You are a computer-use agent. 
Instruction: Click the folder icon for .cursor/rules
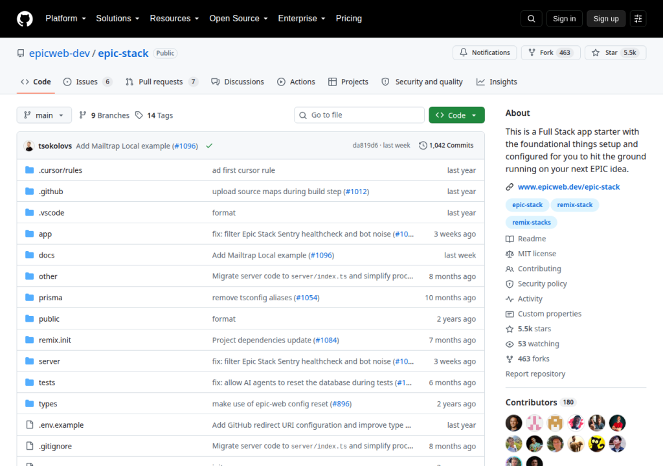tap(29, 170)
